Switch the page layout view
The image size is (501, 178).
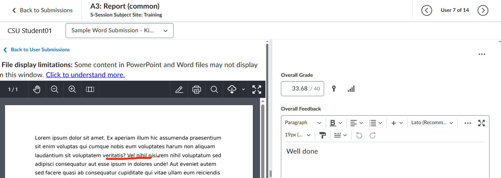(90, 89)
